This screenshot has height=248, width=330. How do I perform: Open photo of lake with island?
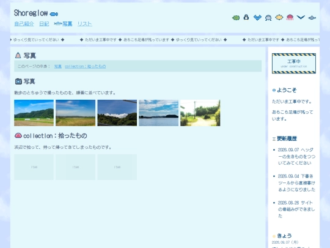click(159, 113)
